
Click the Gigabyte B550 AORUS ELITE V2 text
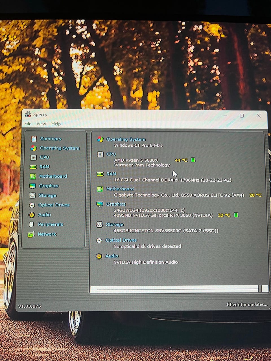pos(179,195)
